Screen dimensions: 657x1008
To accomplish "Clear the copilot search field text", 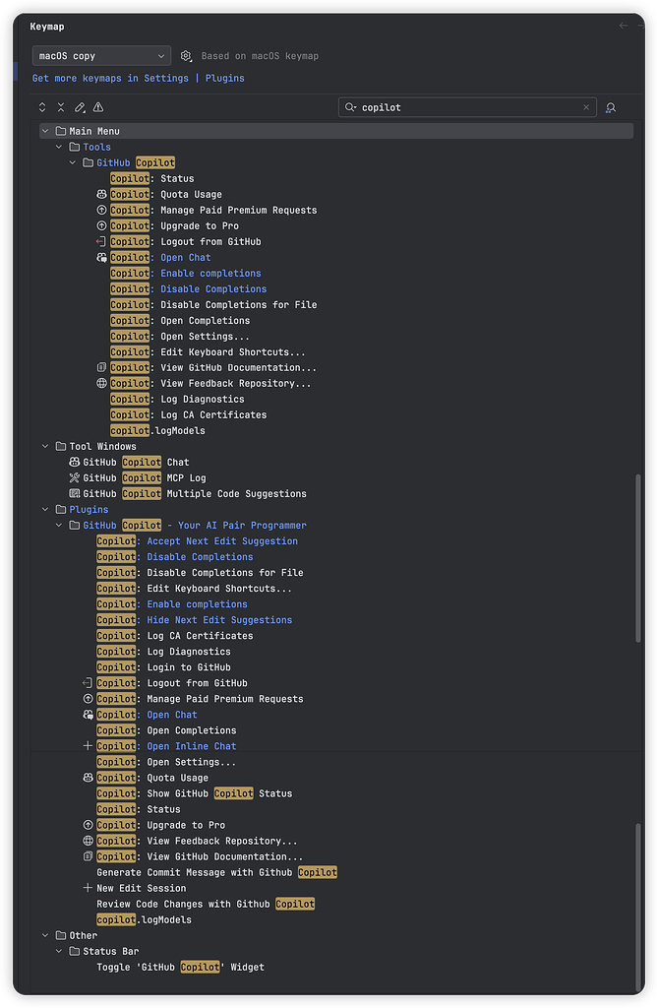I will tap(586, 107).
